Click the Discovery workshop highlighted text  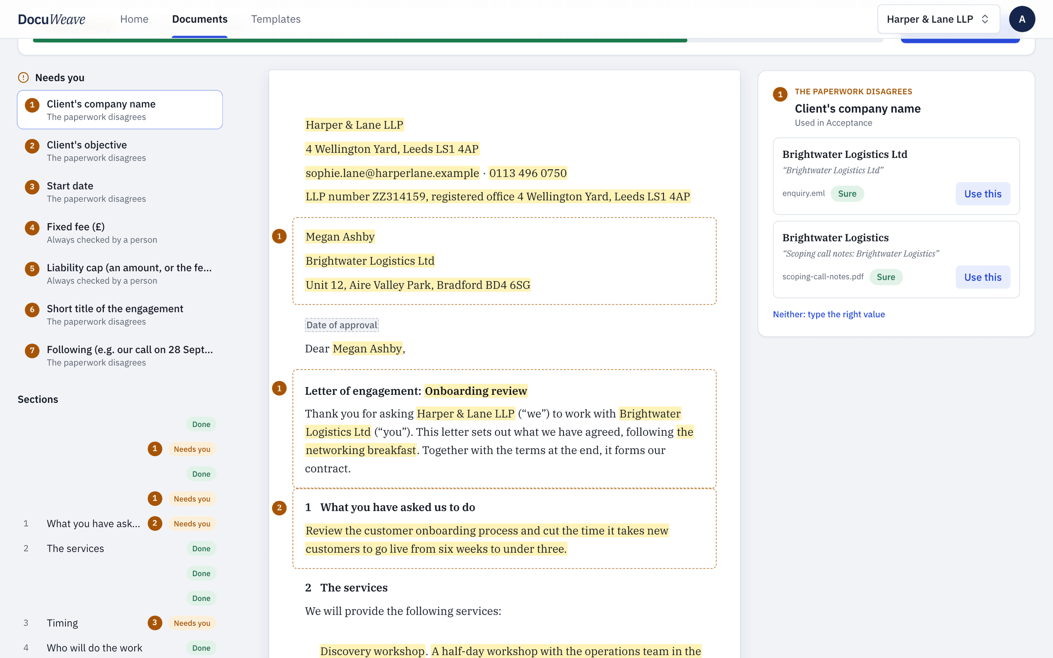click(x=372, y=651)
